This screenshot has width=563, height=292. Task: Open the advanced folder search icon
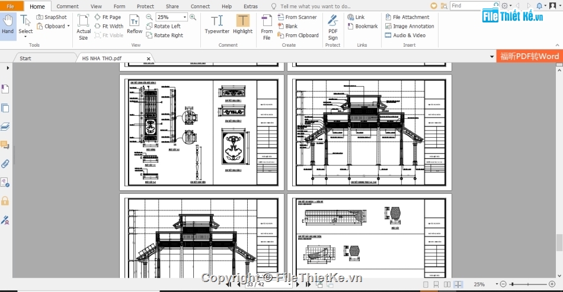click(444, 6)
